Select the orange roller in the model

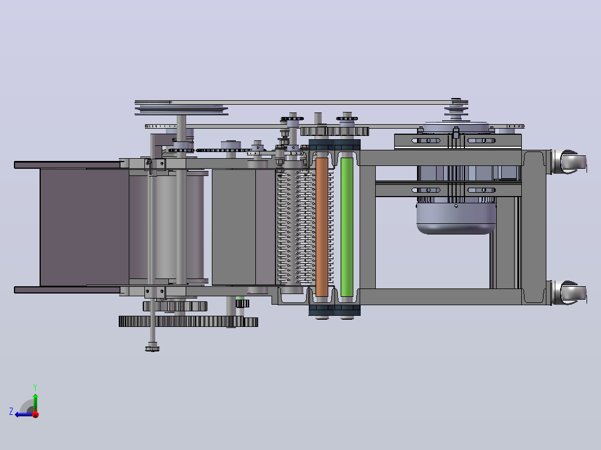(x=322, y=227)
